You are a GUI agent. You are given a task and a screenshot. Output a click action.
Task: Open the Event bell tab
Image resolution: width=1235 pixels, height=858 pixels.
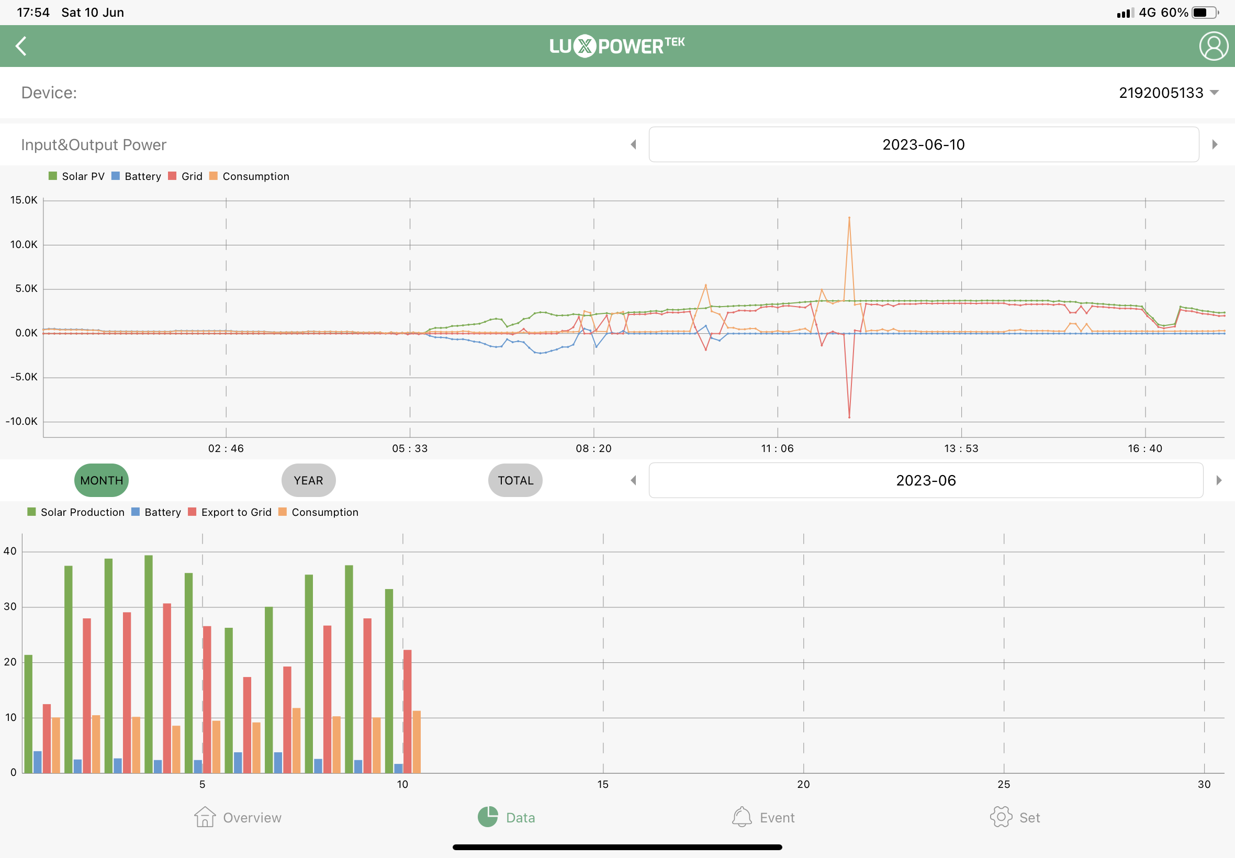762,817
